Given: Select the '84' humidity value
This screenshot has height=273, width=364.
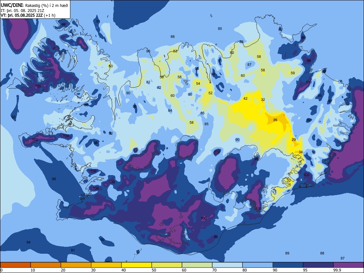Looking at the screenshot, I should click(x=170, y=111).
